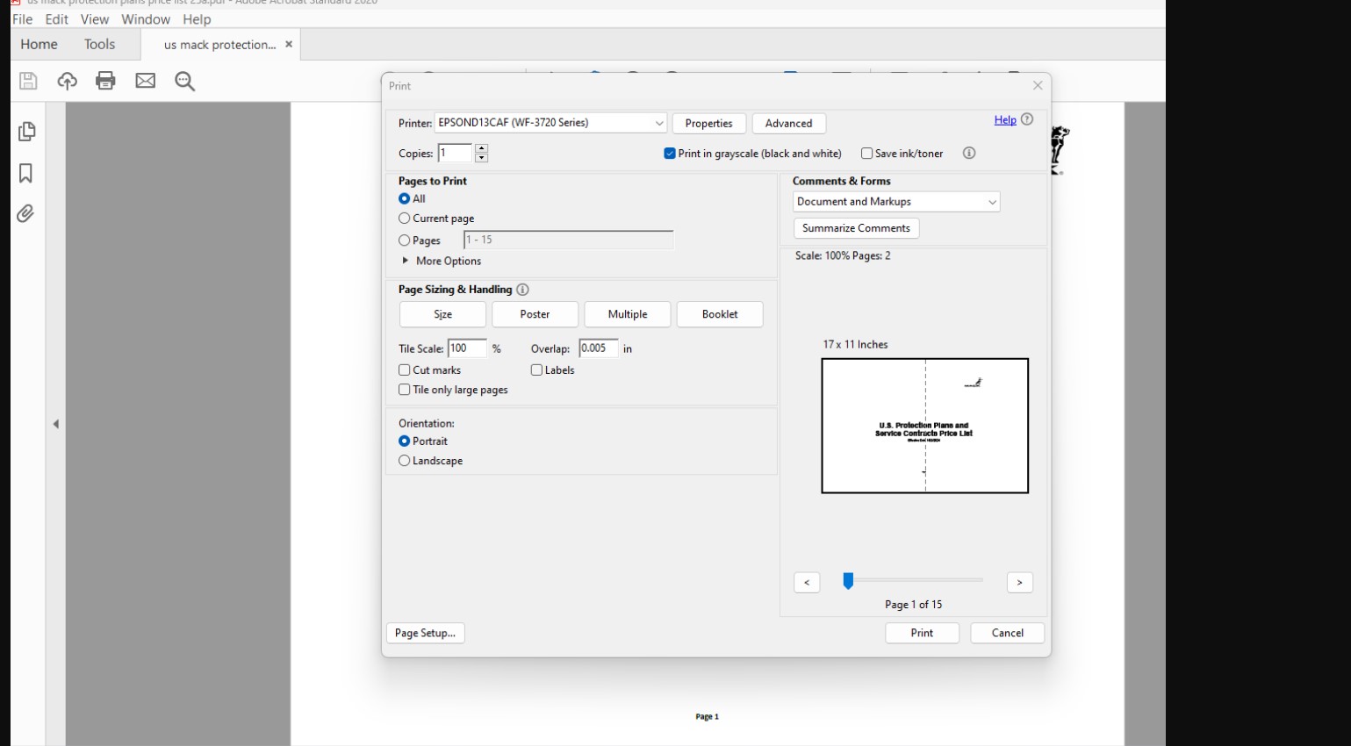Image resolution: width=1351 pixels, height=746 pixels.
Task: Select the Landscape orientation radio button
Action: 404,460
